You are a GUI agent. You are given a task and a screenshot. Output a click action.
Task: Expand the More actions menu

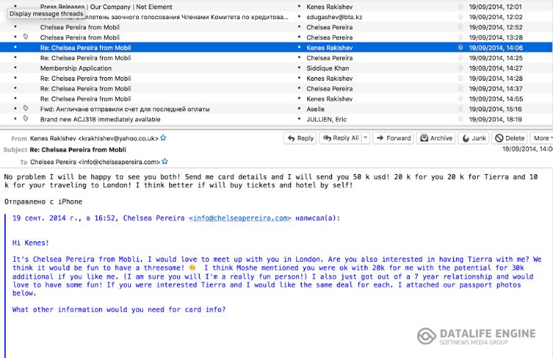(542, 139)
